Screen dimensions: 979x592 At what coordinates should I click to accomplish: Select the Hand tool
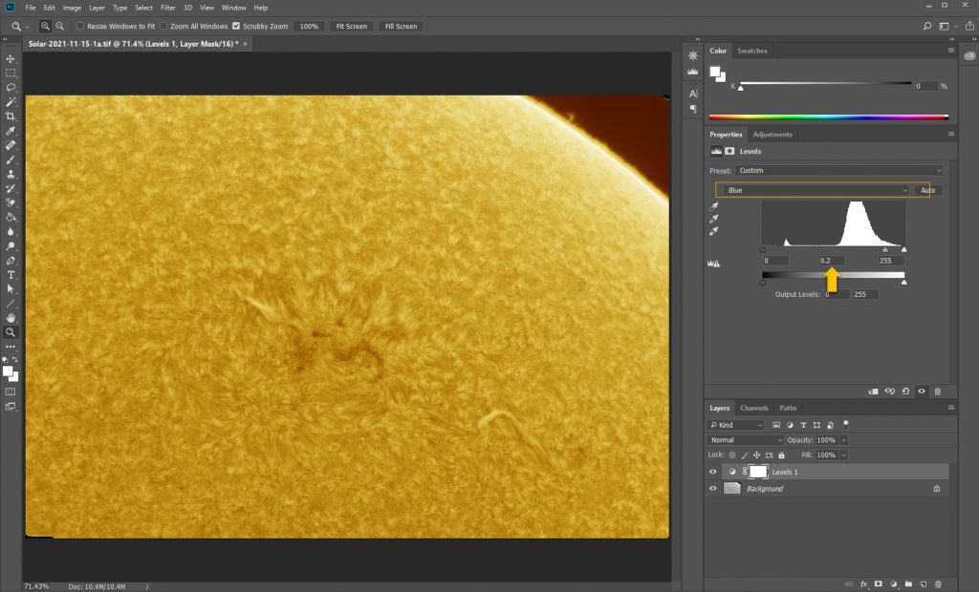pyautogui.click(x=11, y=317)
